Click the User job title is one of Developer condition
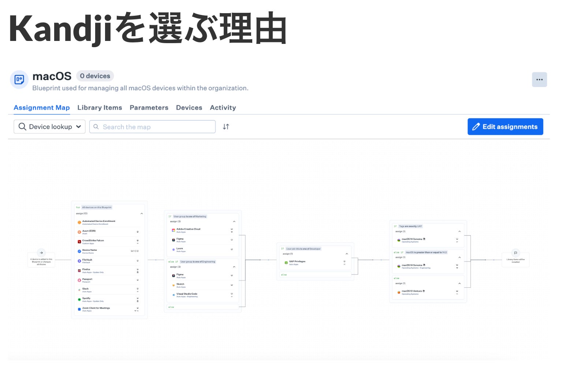The image size is (563, 367). click(x=303, y=249)
